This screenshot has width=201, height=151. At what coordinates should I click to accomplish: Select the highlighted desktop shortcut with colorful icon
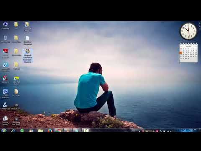tap(28, 56)
